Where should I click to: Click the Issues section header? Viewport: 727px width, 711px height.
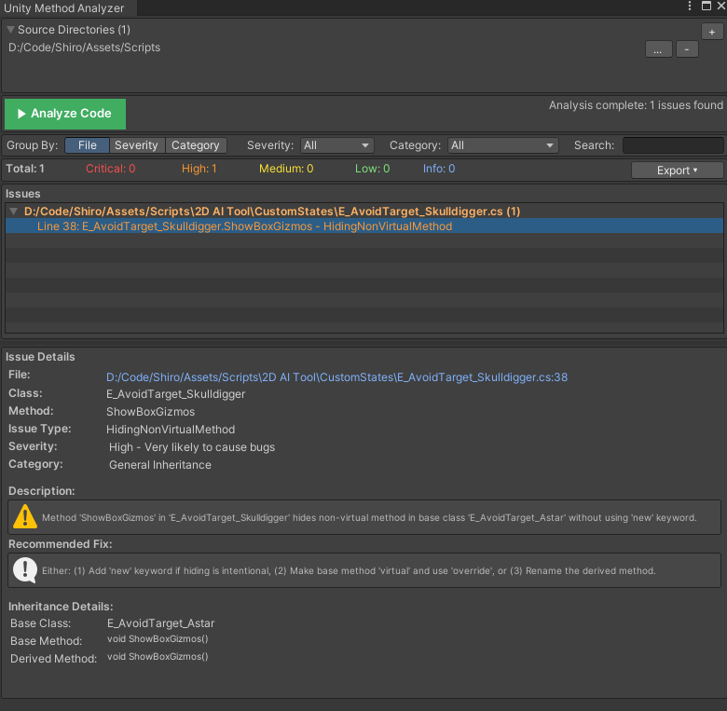pos(22,194)
